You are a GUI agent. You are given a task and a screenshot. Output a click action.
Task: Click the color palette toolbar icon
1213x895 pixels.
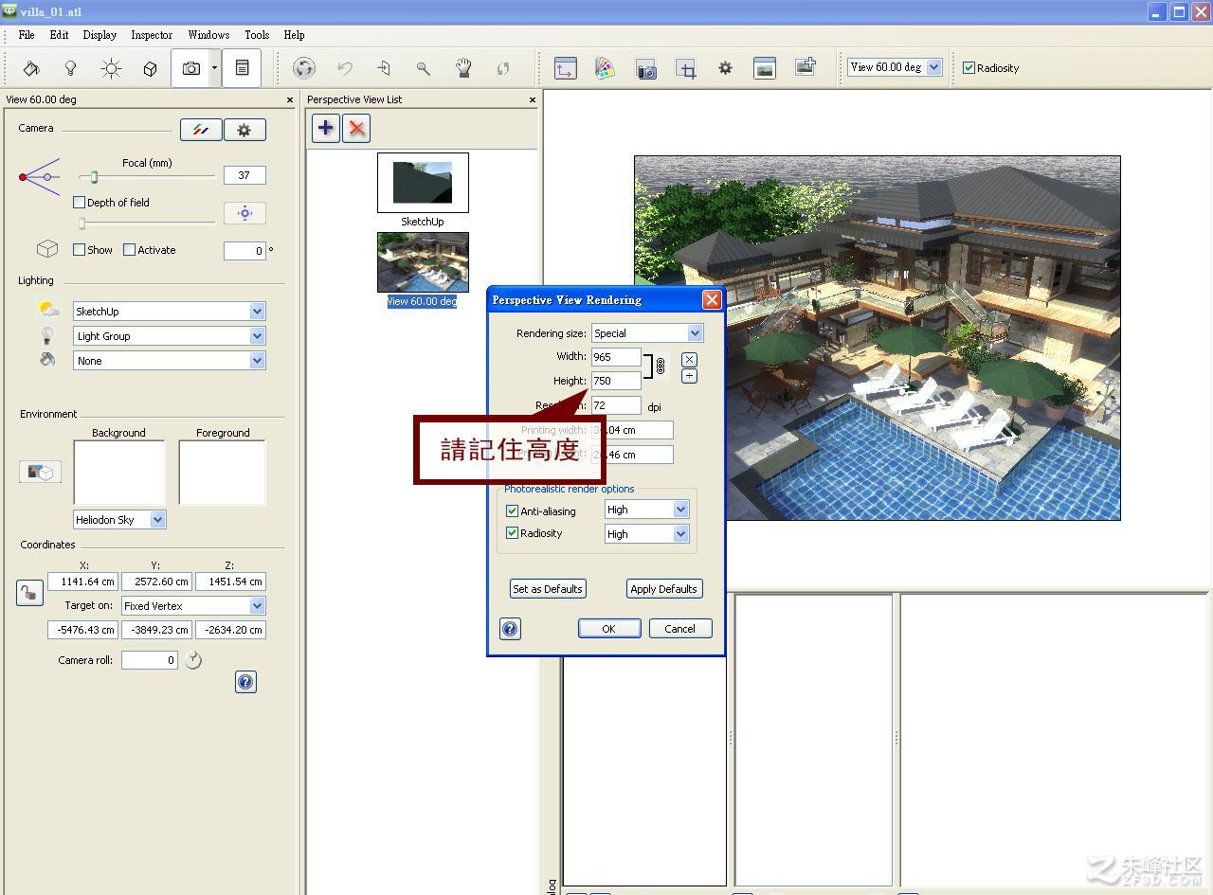(605, 68)
